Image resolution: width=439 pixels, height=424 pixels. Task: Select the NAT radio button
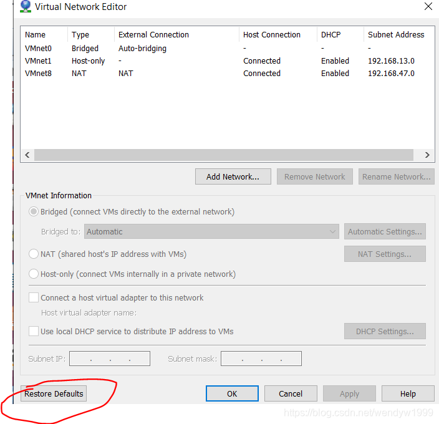coord(34,254)
